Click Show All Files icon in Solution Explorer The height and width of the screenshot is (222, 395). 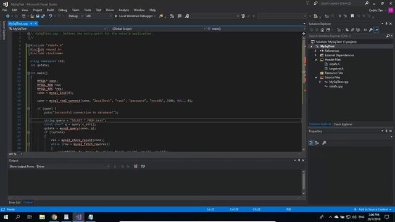[x=358, y=30]
